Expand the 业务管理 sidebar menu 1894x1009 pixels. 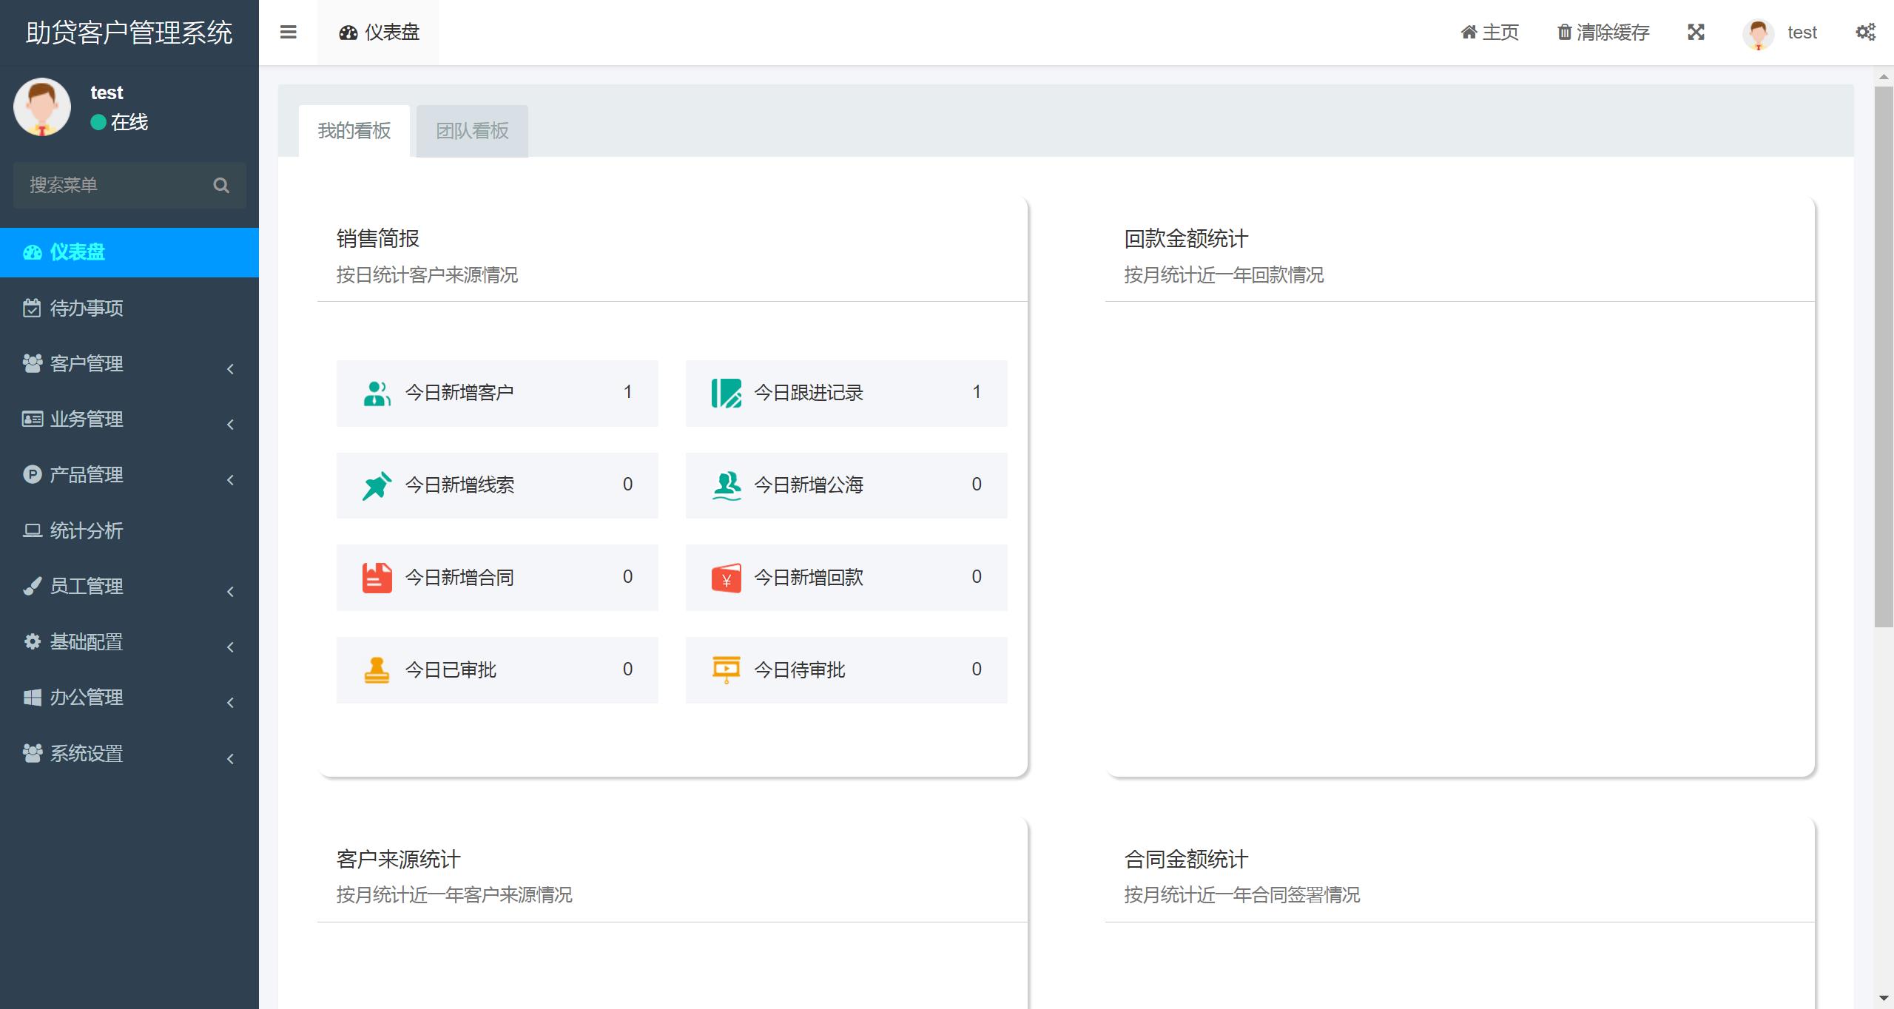(129, 419)
